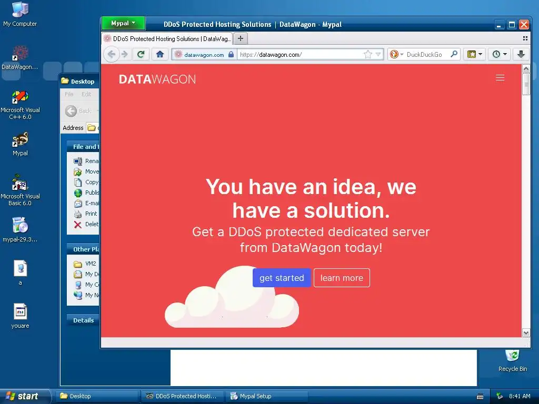Click Delete task in Desktop window

(86, 224)
